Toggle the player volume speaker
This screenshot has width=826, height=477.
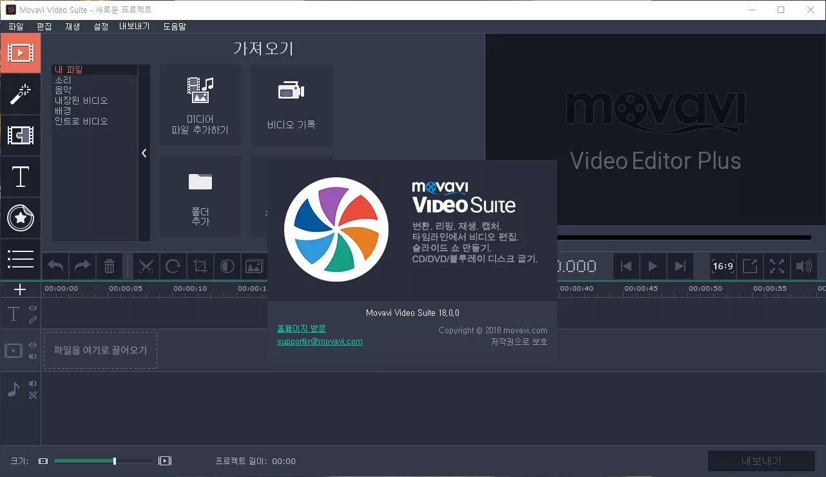click(x=804, y=266)
